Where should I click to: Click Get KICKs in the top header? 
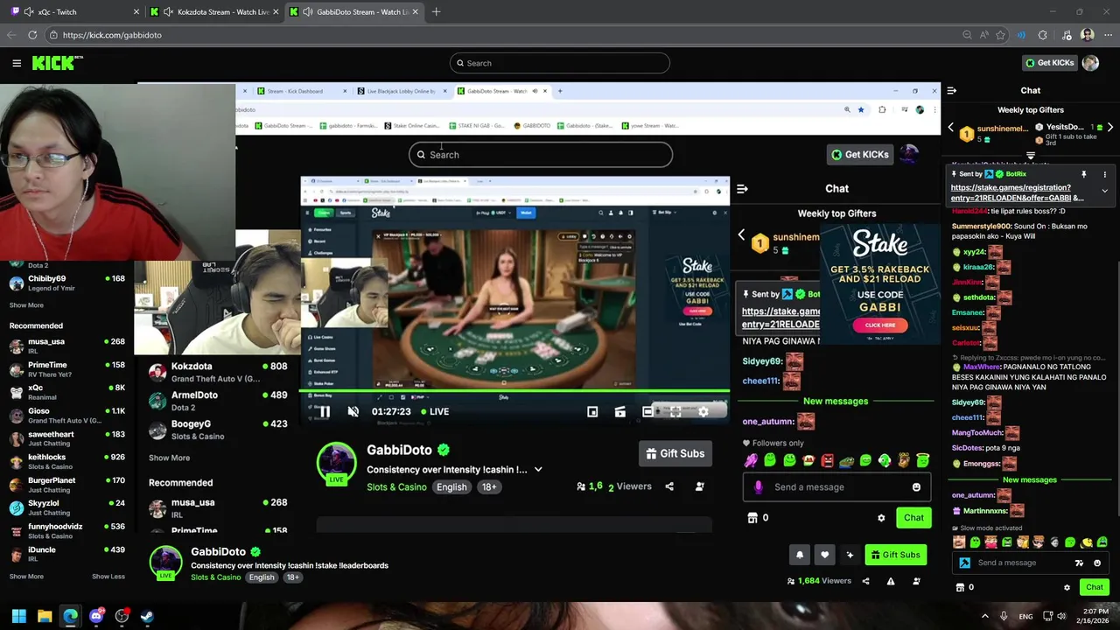[x=1049, y=63]
